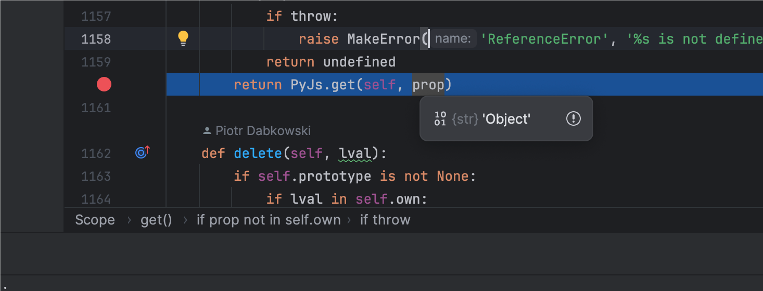This screenshot has width=763, height=291.
Task: Click the chevron after the Scope breadcrumb
Action: coord(129,220)
